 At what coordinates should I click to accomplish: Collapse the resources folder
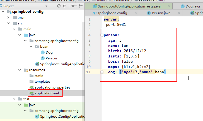(20, 70)
